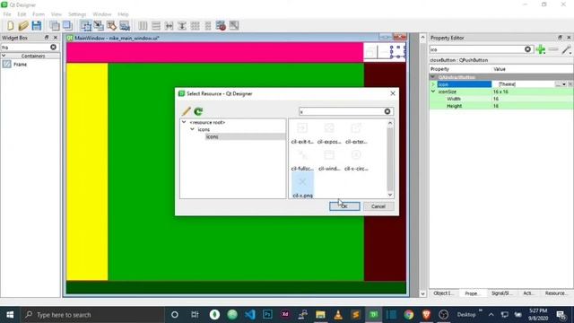Click green Reload icon in Select Resource dialog
Viewport: 574px width, 323px height.
[x=198, y=111]
